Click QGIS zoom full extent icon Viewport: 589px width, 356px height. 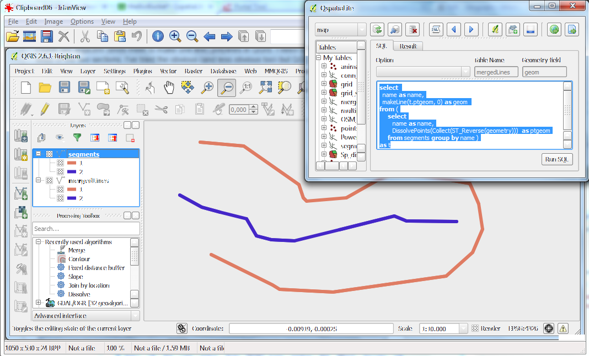[266, 88]
